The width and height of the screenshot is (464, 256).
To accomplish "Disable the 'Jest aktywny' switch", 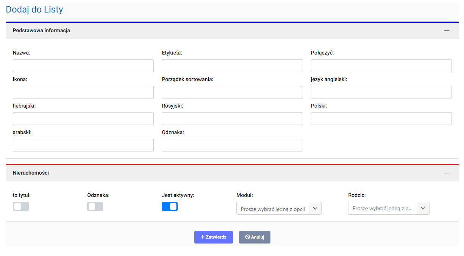I will (x=170, y=206).
